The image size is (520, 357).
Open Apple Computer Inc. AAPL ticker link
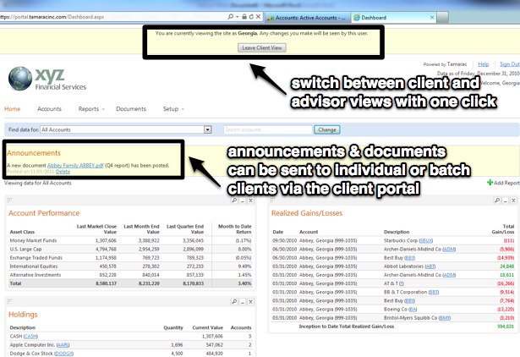pyautogui.click(x=63, y=345)
